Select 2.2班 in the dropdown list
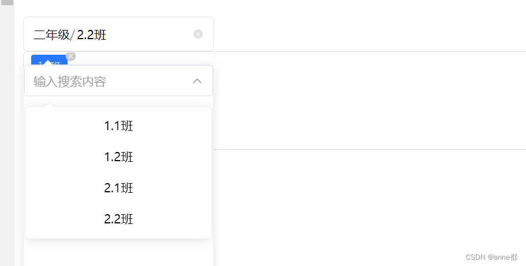Screen dimensions: 526x266 pos(118,219)
